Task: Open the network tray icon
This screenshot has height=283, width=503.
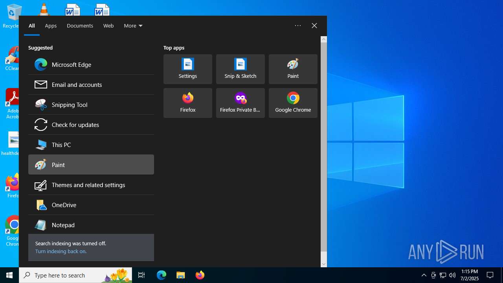Action: coord(443,275)
